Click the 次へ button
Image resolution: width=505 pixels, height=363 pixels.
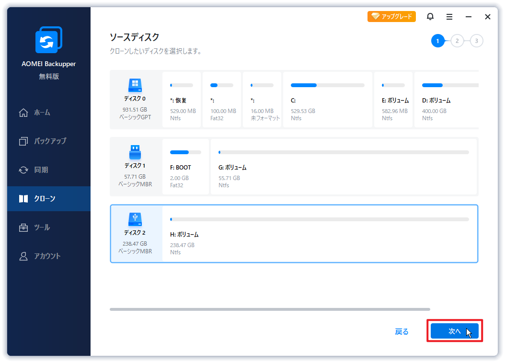click(454, 331)
